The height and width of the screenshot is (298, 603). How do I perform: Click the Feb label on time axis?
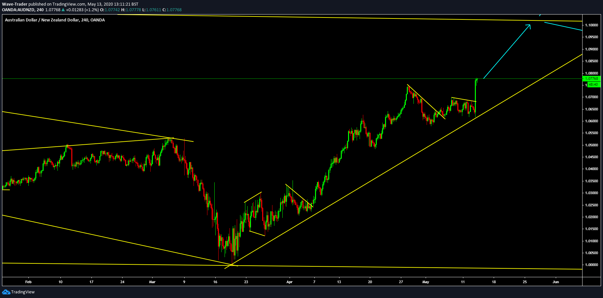[28, 282]
